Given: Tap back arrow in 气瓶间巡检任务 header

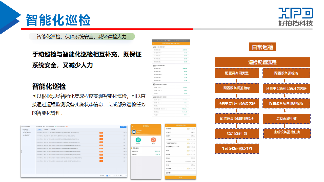Looking at the screenshot, I should (x=167, y=125).
